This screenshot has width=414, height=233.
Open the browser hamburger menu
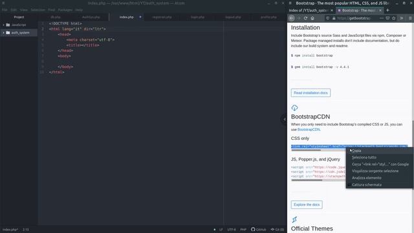coord(410,18)
